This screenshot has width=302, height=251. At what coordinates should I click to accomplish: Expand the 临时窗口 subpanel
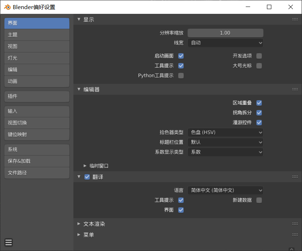(x=85, y=166)
